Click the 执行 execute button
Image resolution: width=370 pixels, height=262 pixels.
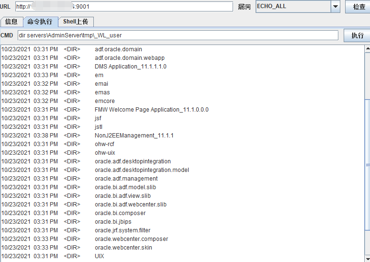click(357, 35)
